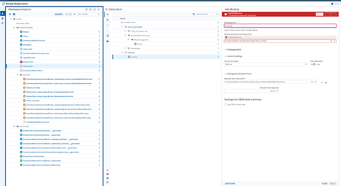This screenshot has width=341, height=186.
Task: Open the EventCancellation_form item
Action: (33, 70)
